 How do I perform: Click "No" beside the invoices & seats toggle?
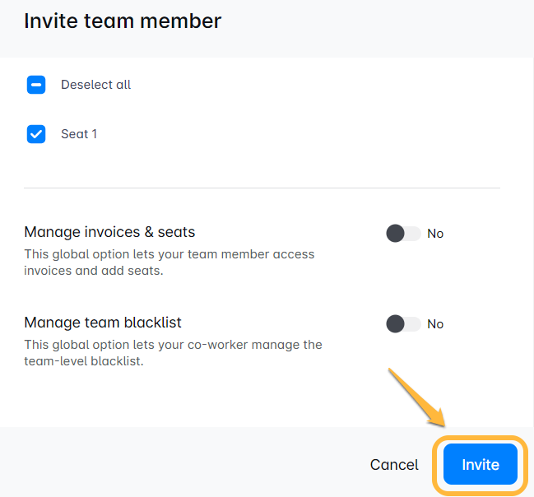(435, 234)
